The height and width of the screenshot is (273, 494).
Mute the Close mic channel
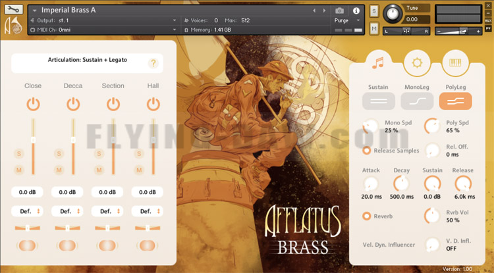(19, 170)
